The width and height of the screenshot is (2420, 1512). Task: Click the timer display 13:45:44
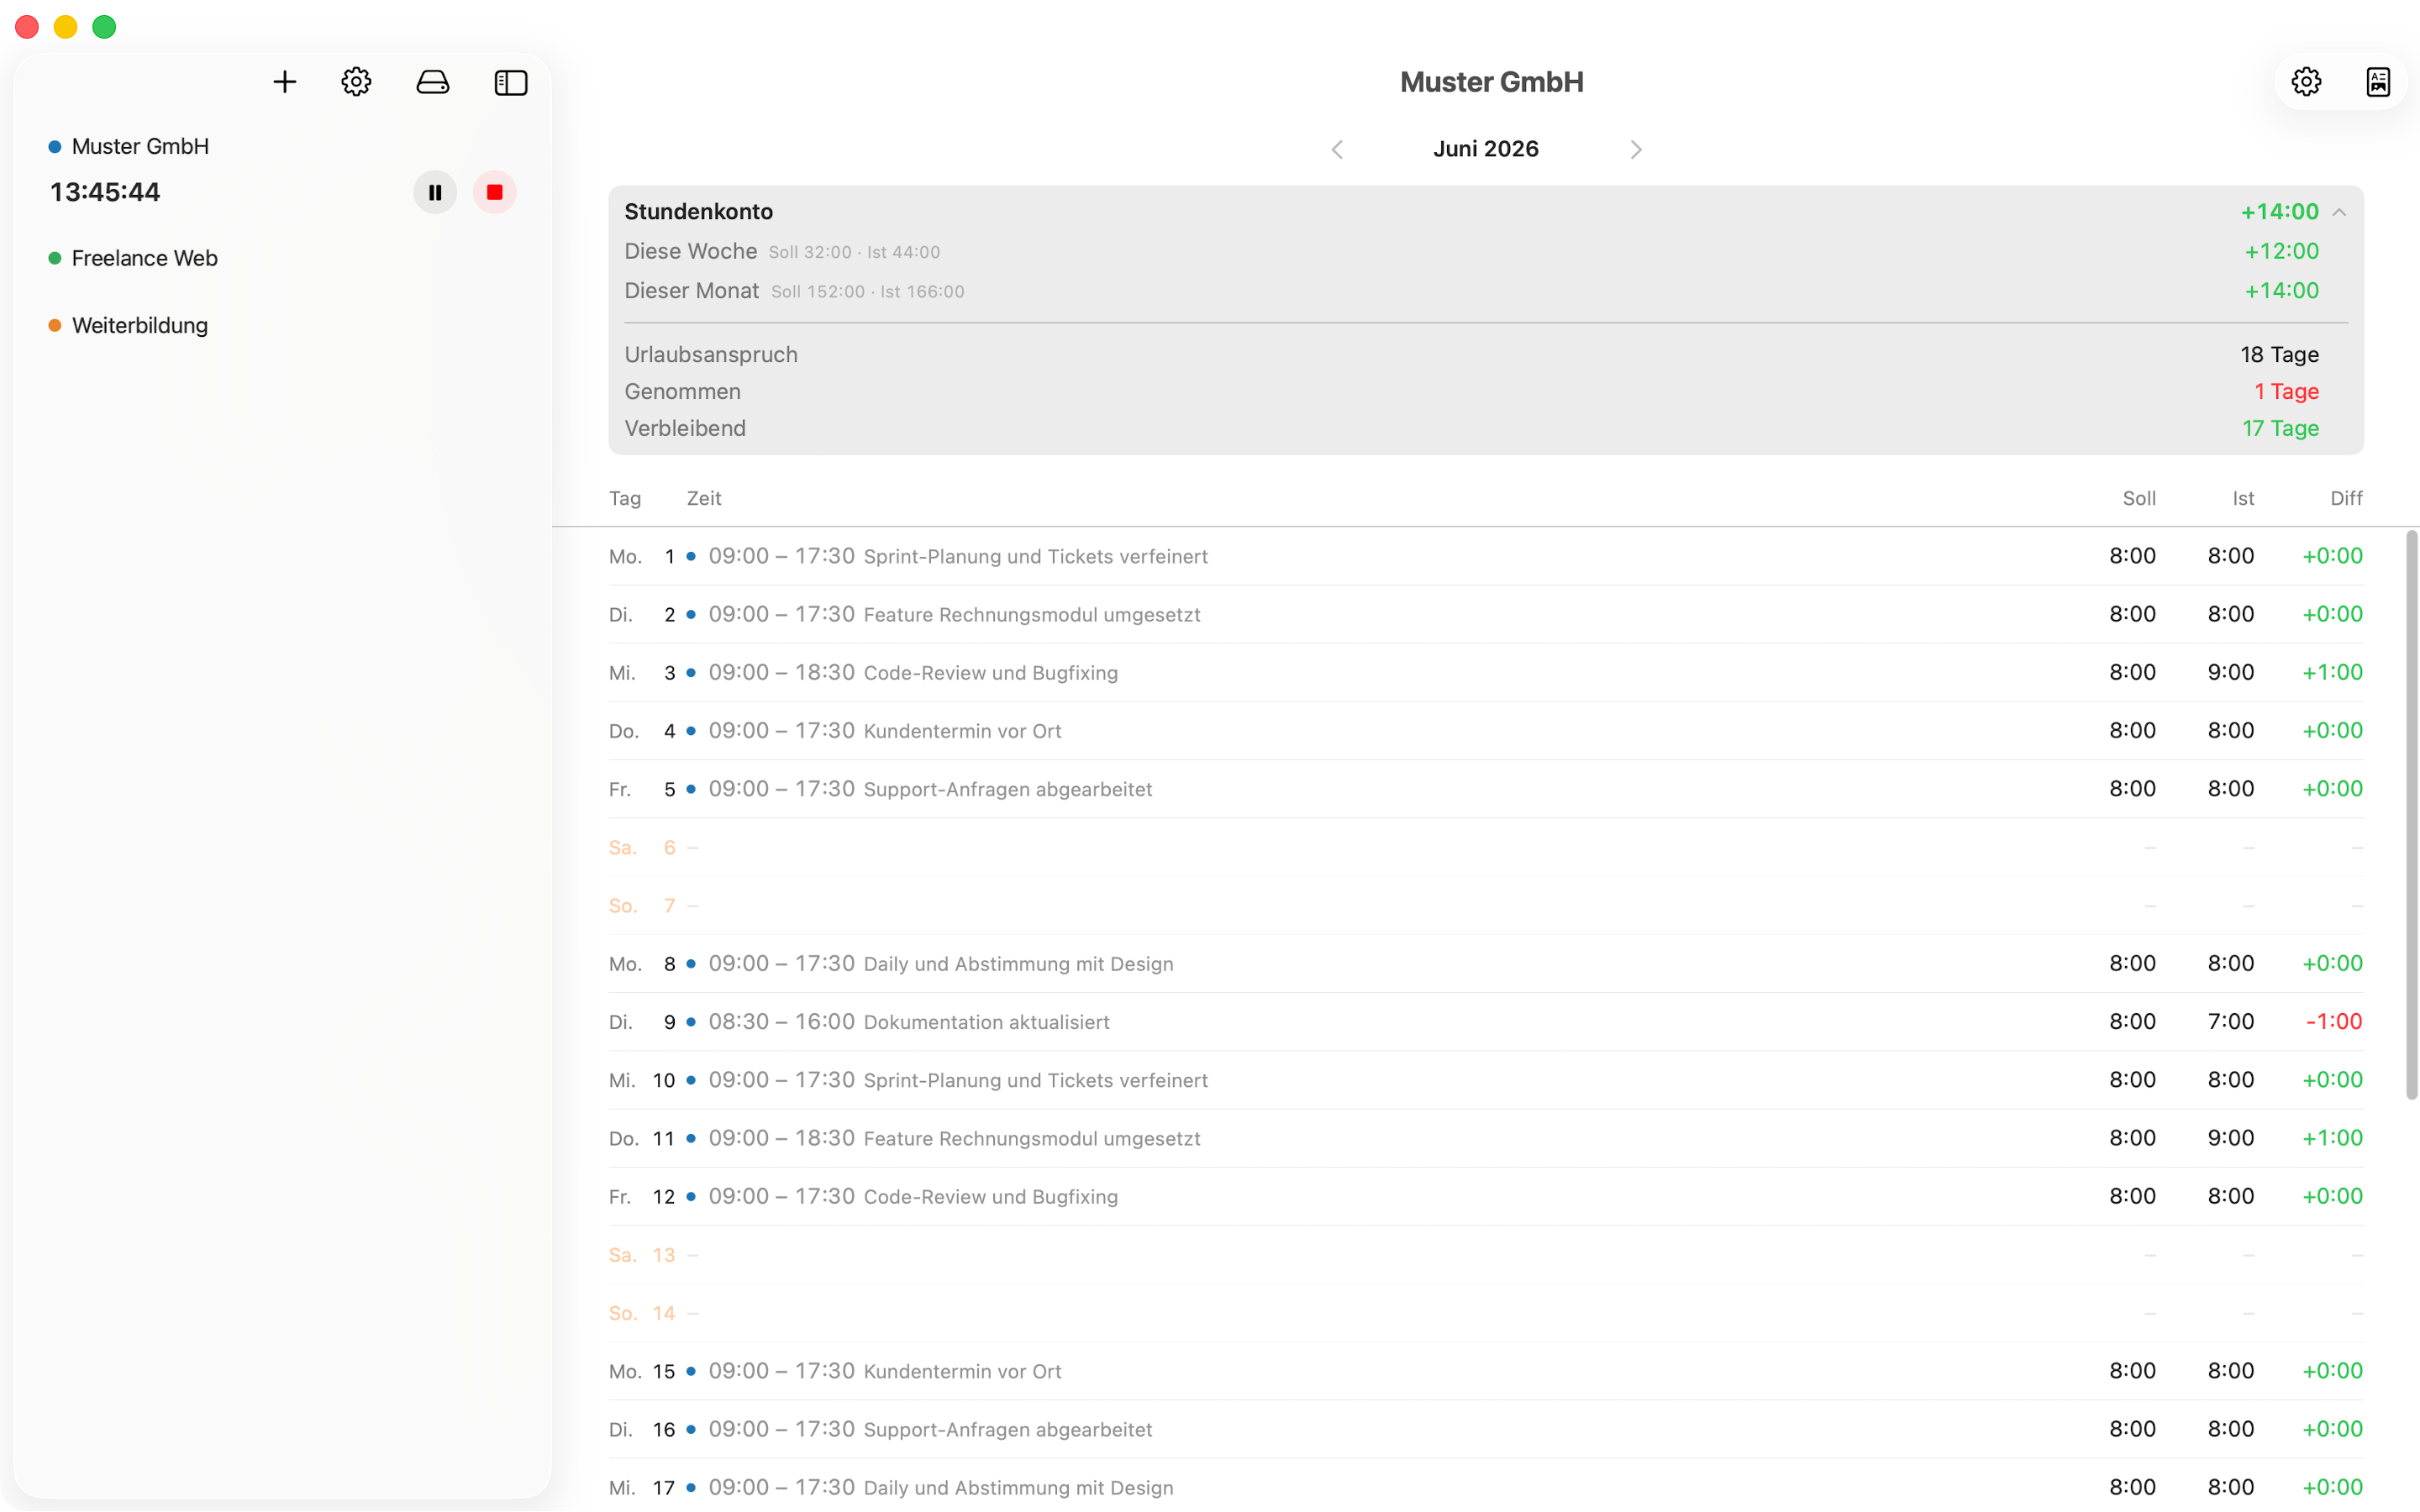[x=105, y=192]
